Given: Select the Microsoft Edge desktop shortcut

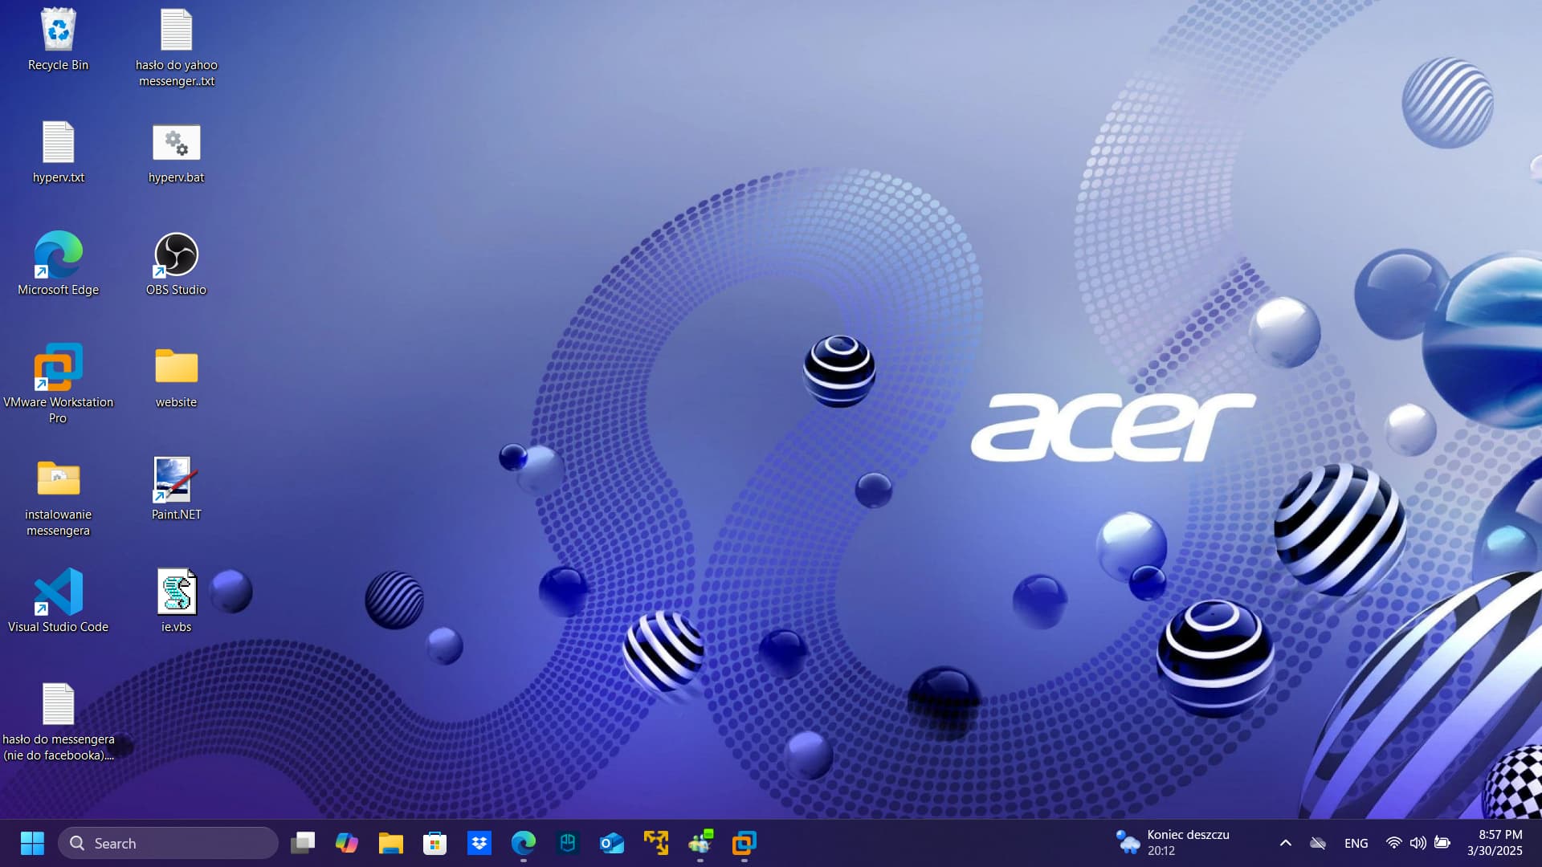Looking at the screenshot, I should 58,265.
